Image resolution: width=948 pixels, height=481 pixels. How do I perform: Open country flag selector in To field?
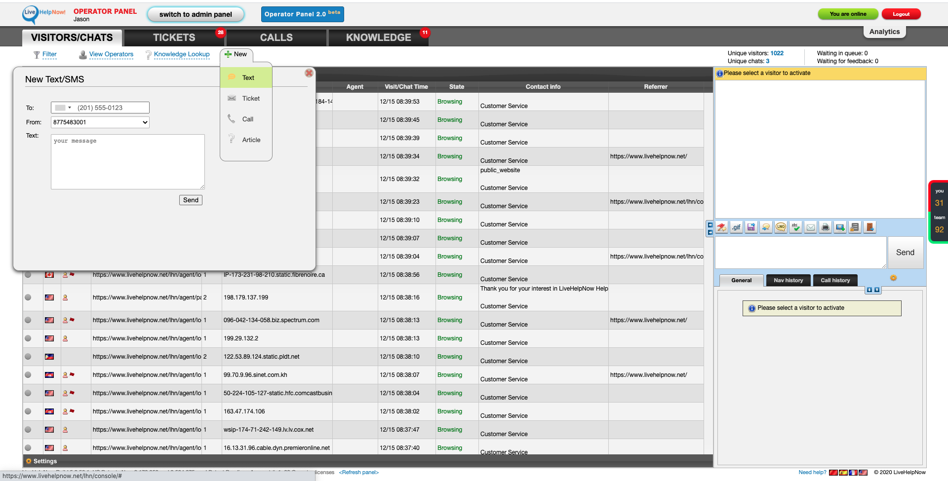63,108
